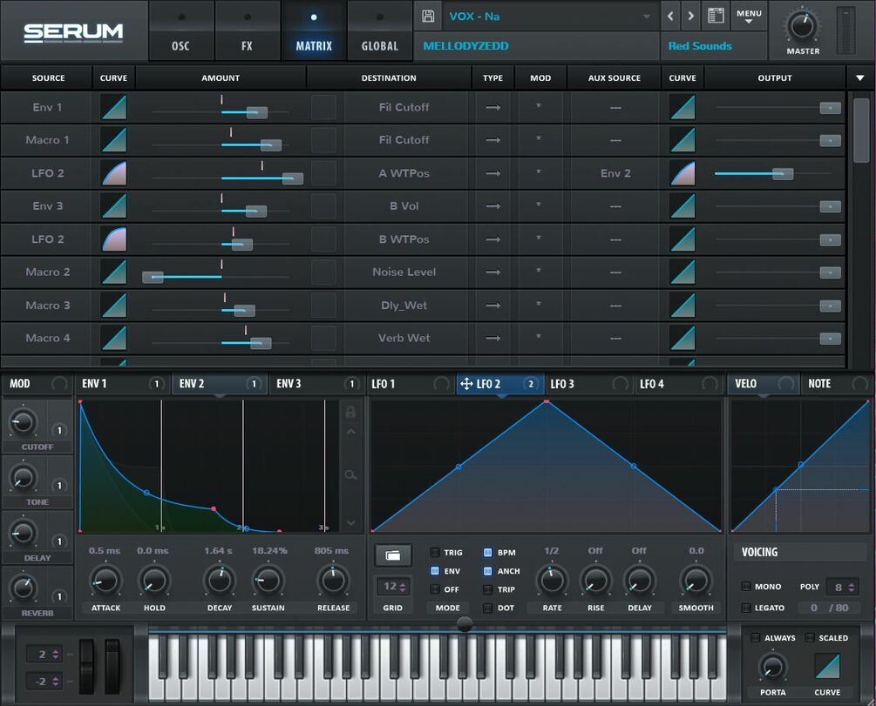The image size is (876, 706).
Task: Switch to the OSC tab
Action: (180, 30)
